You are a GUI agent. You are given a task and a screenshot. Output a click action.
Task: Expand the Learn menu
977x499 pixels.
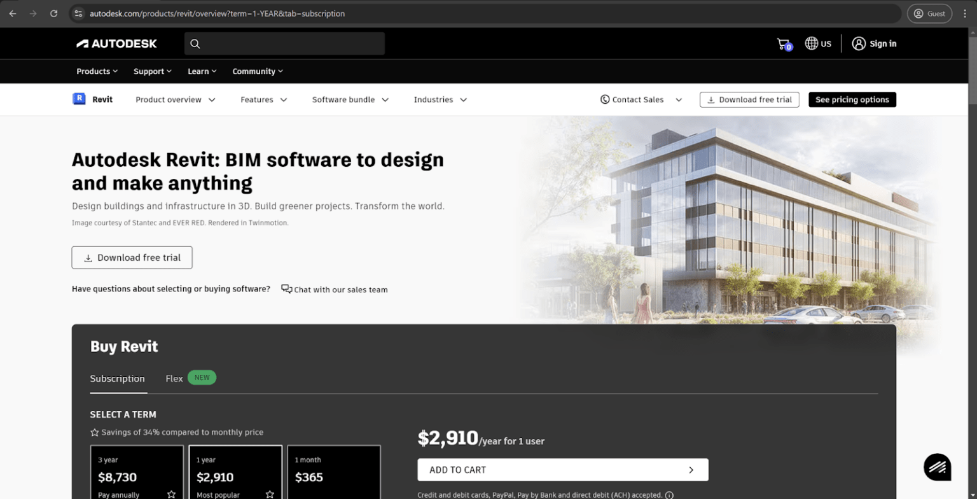(x=202, y=71)
